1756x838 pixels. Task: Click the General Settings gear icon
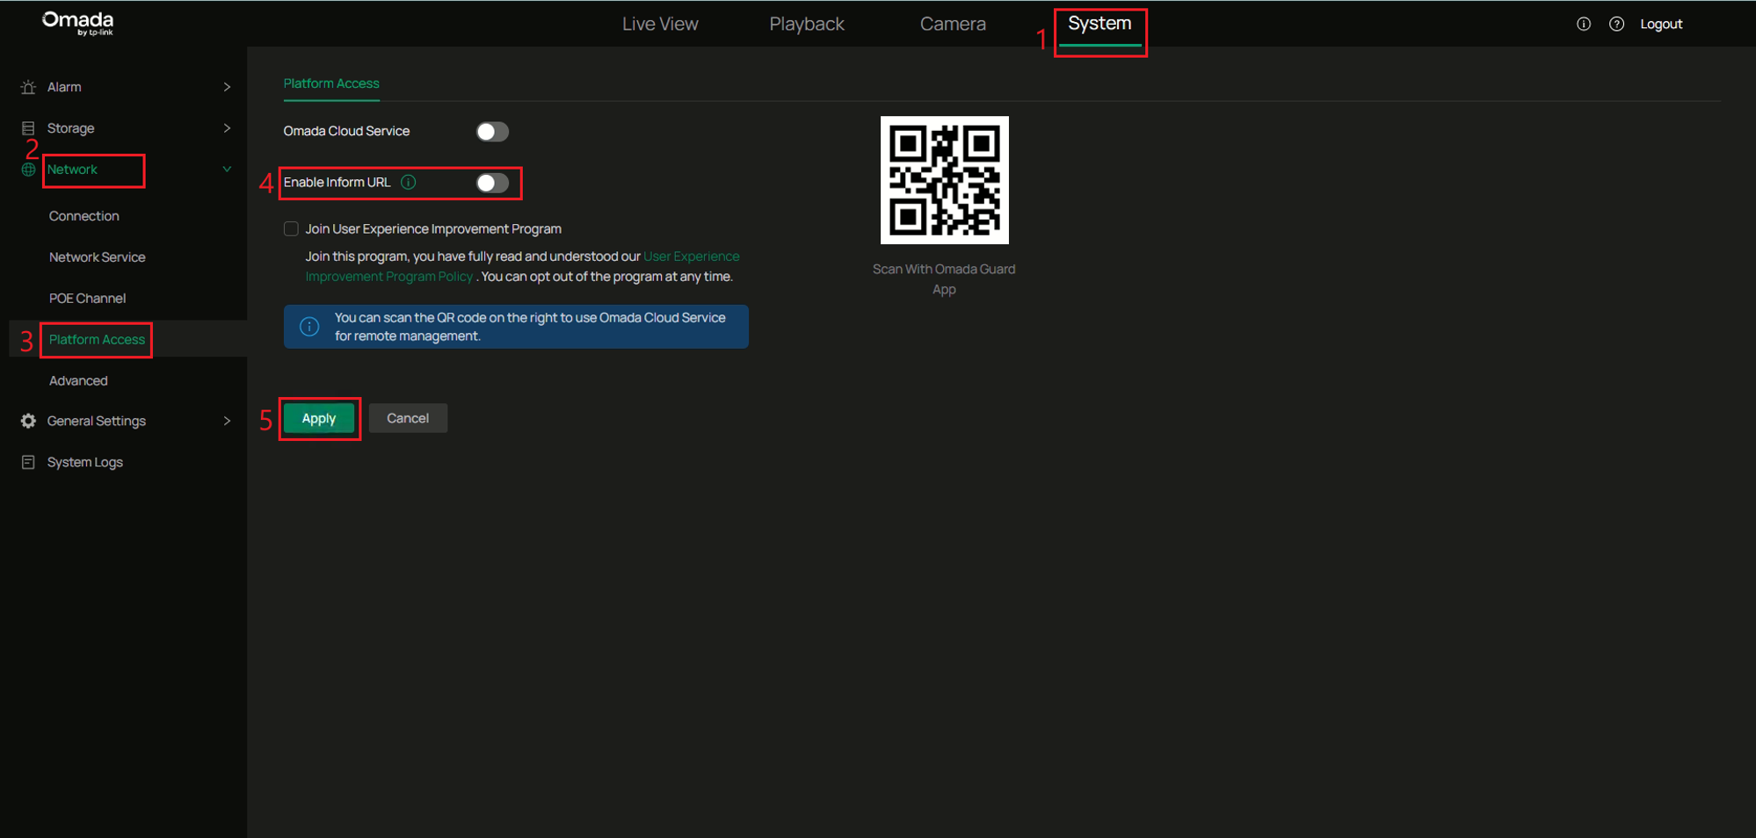pos(28,421)
